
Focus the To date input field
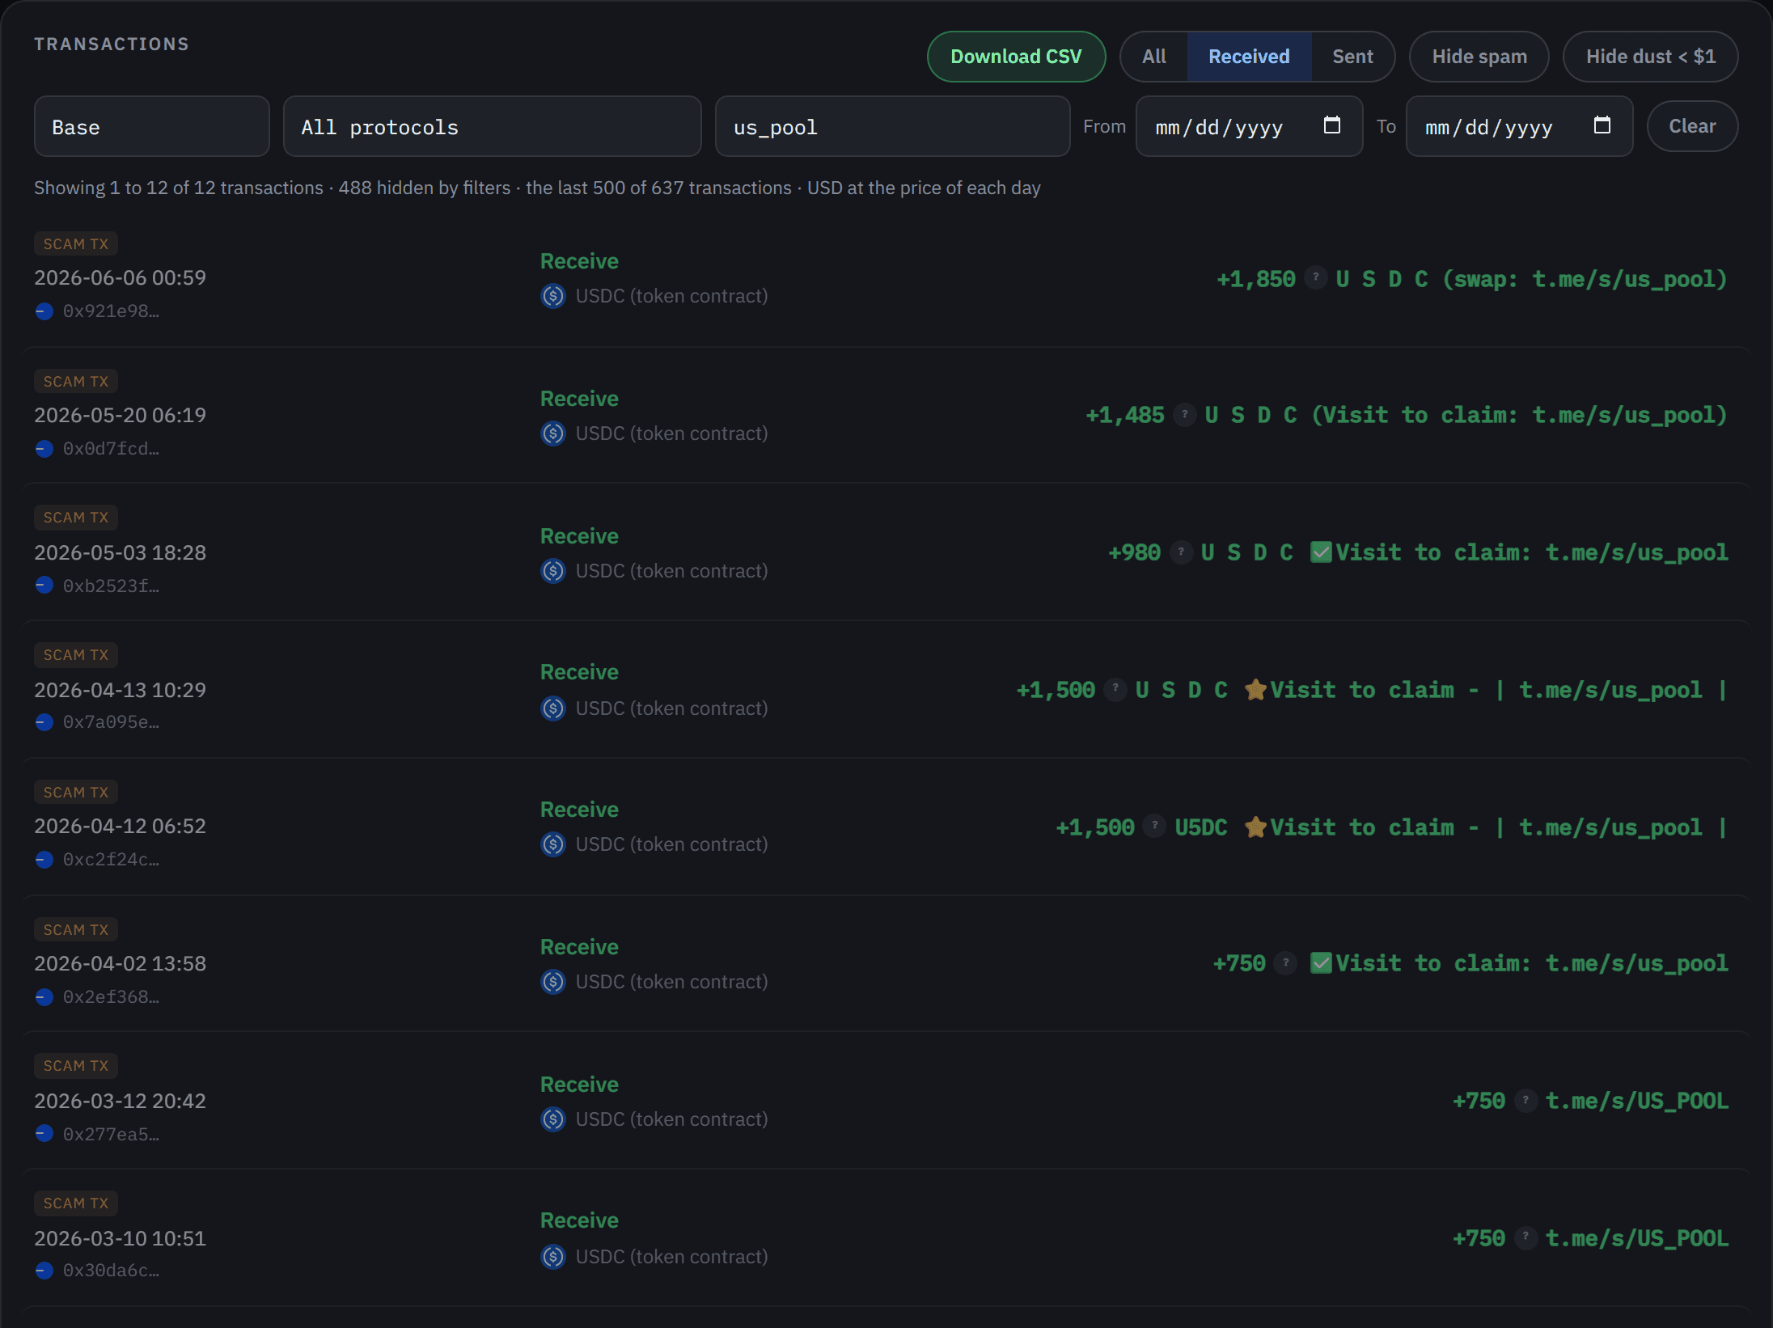[1519, 126]
